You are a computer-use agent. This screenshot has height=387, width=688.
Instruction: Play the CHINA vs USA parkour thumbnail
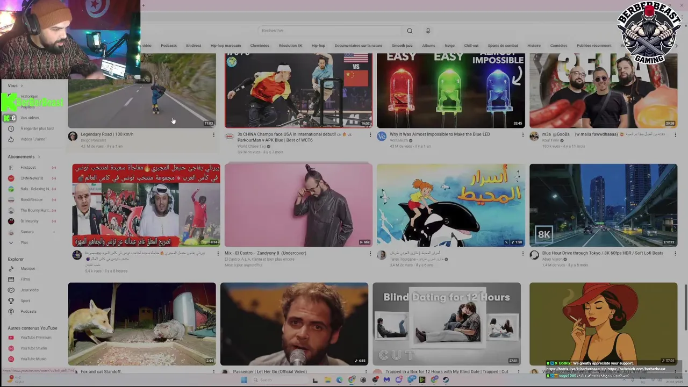298,90
